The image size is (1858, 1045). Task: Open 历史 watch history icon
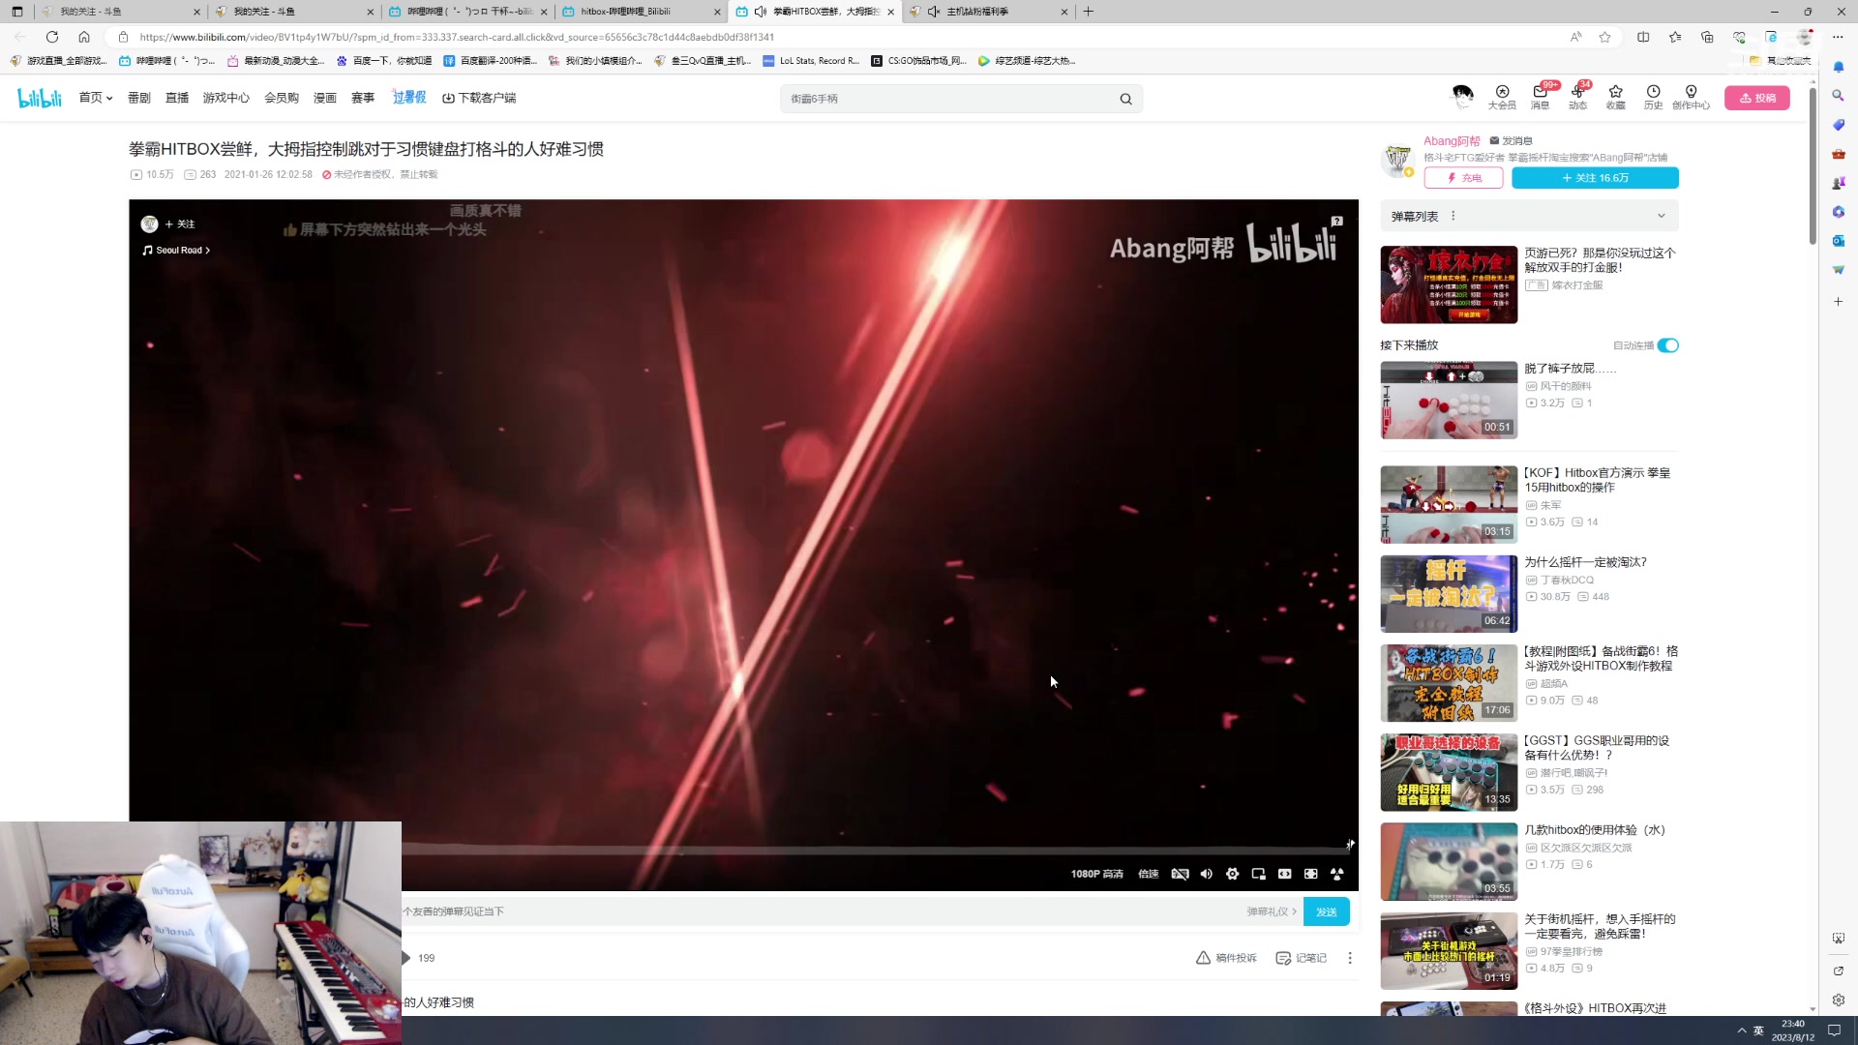[1653, 97]
